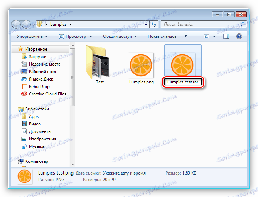Select Библиотеки in the navigation pane
258x197 pixels.
pyautogui.click(x=37, y=109)
